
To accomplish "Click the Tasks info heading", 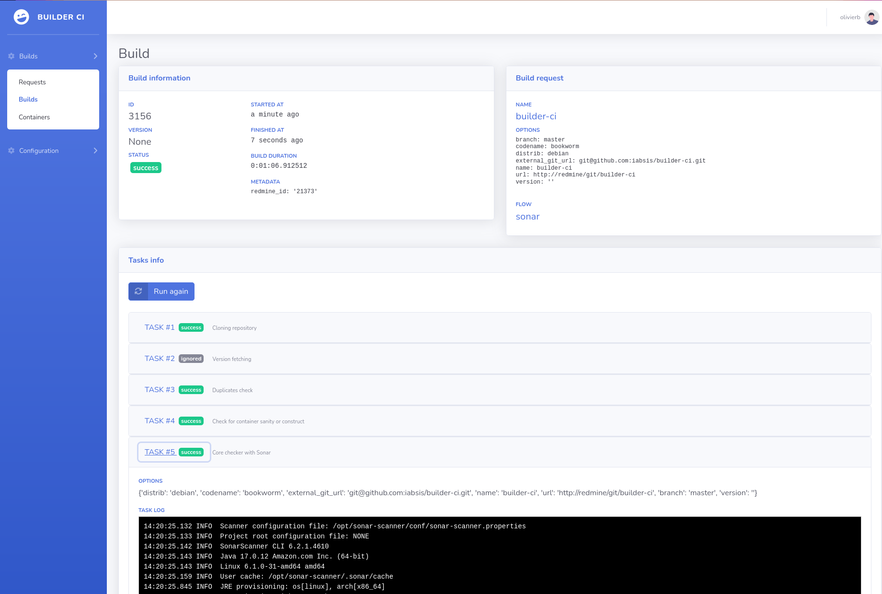I will (146, 260).
